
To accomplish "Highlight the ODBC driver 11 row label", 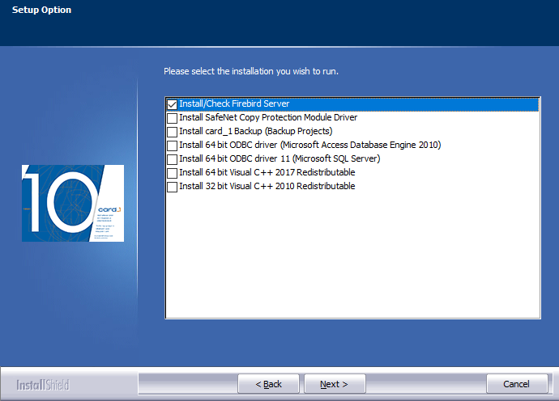I will click(x=279, y=159).
